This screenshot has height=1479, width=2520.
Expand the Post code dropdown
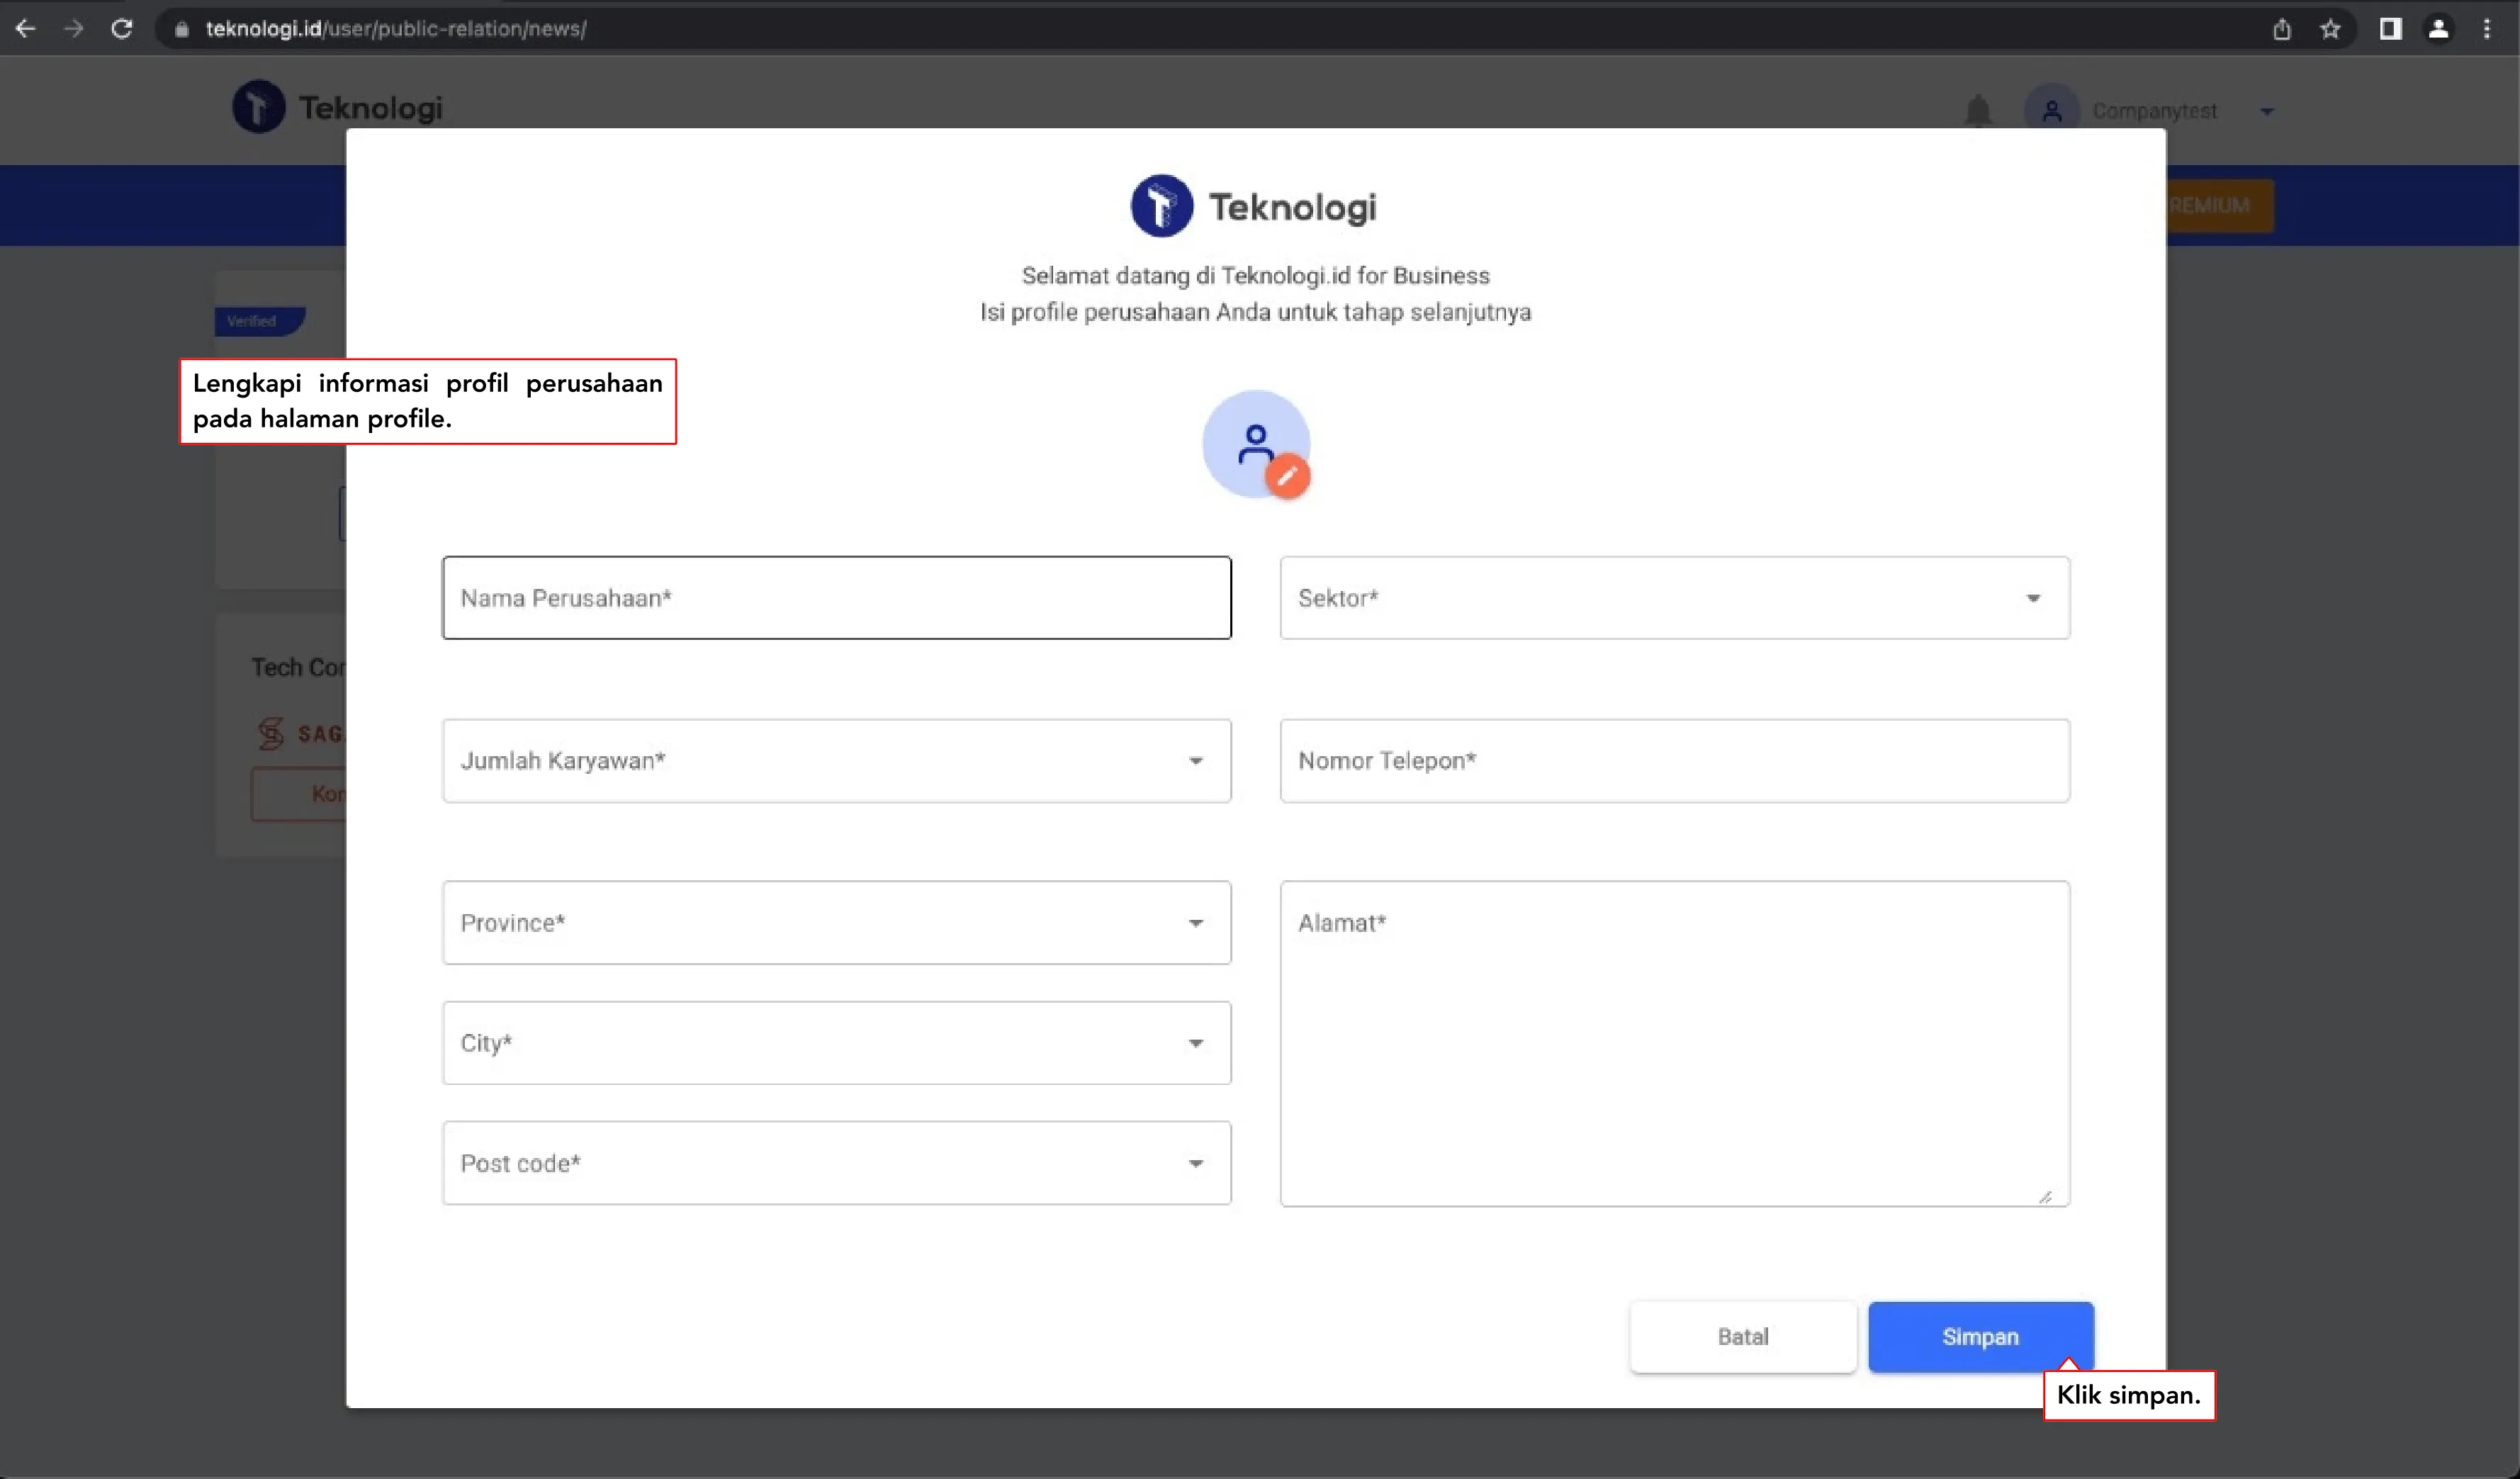click(836, 1163)
